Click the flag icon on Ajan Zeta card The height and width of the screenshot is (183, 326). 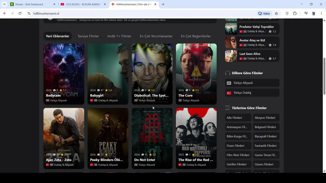point(47,165)
